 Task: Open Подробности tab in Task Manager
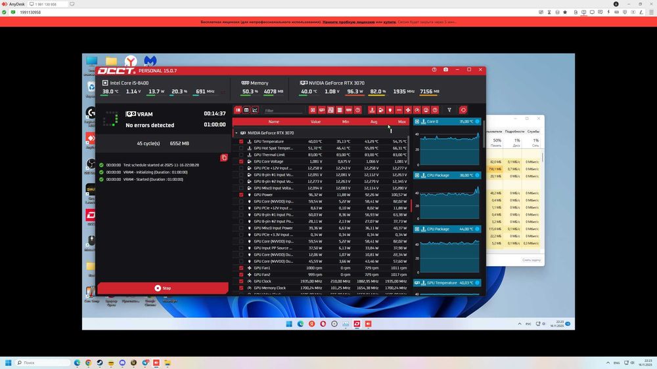pyautogui.click(x=514, y=131)
